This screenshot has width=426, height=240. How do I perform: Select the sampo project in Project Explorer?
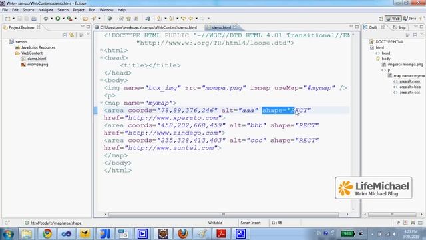[x=21, y=42]
